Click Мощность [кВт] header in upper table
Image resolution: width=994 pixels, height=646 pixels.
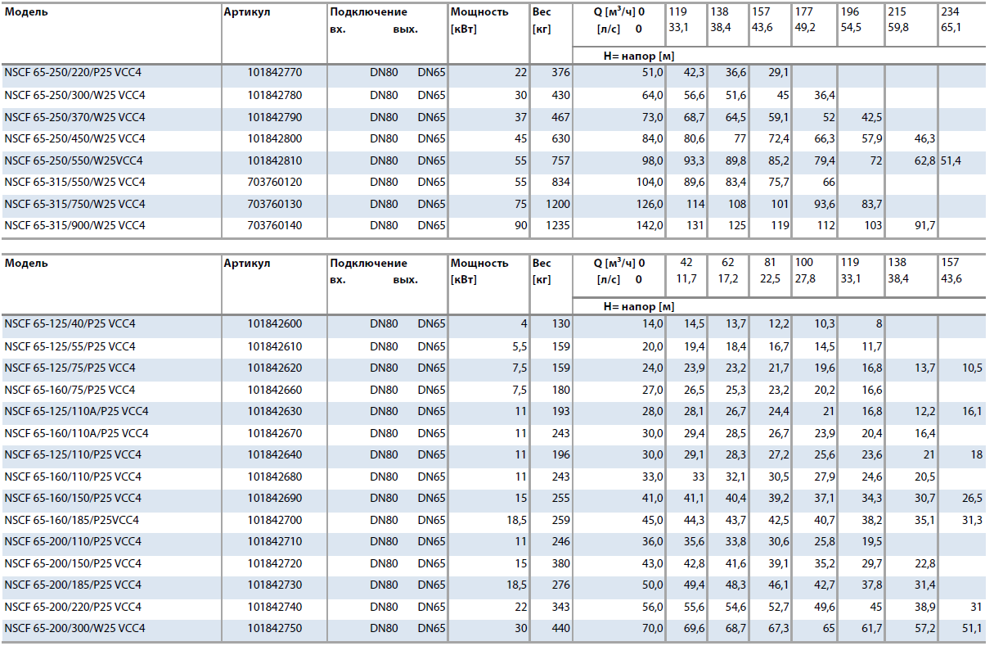(479, 20)
